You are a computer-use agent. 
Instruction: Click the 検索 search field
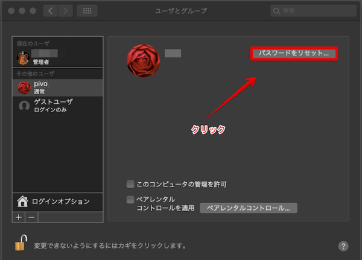pos(313,11)
